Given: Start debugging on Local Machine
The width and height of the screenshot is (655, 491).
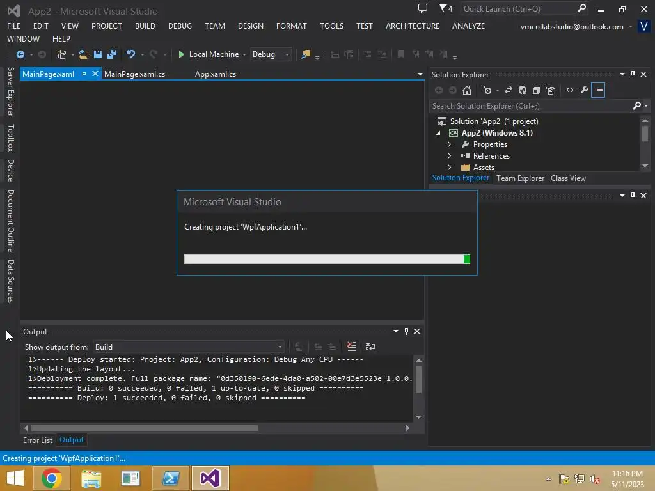Looking at the screenshot, I should pyautogui.click(x=209, y=54).
